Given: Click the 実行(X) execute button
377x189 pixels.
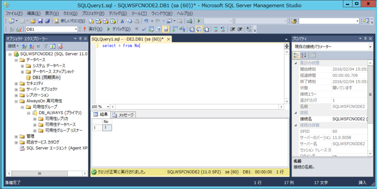Looking at the screenshot, I should point(92,29).
